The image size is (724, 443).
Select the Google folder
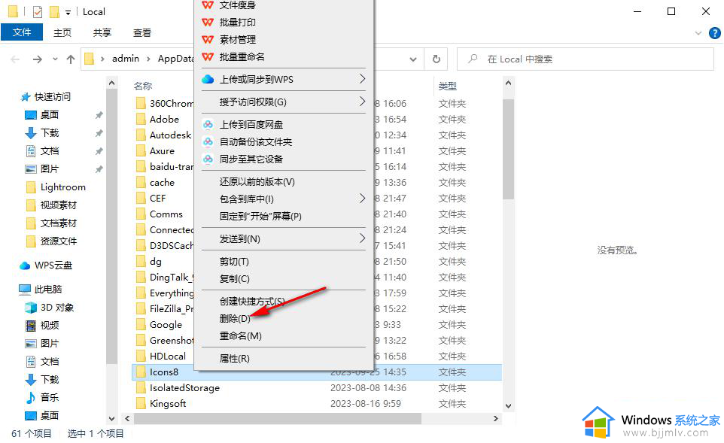[166, 324]
